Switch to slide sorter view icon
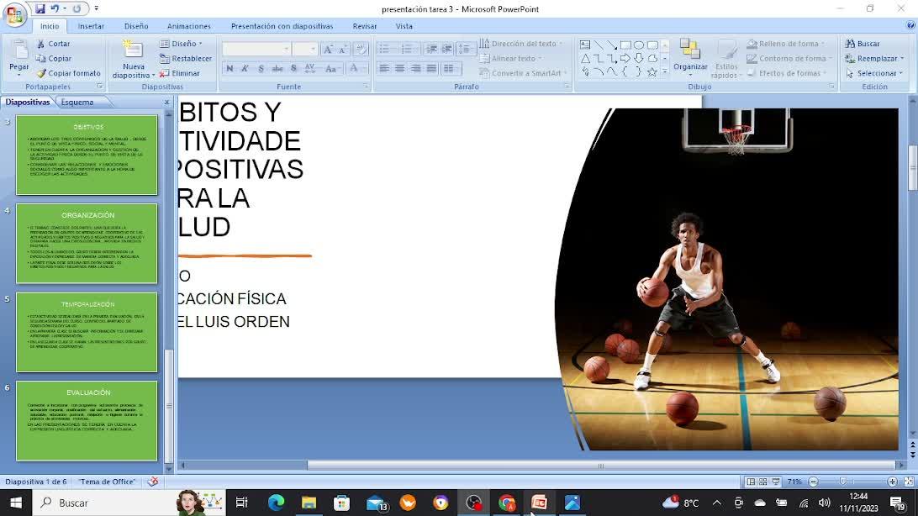Image resolution: width=918 pixels, height=516 pixels. (762, 482)
